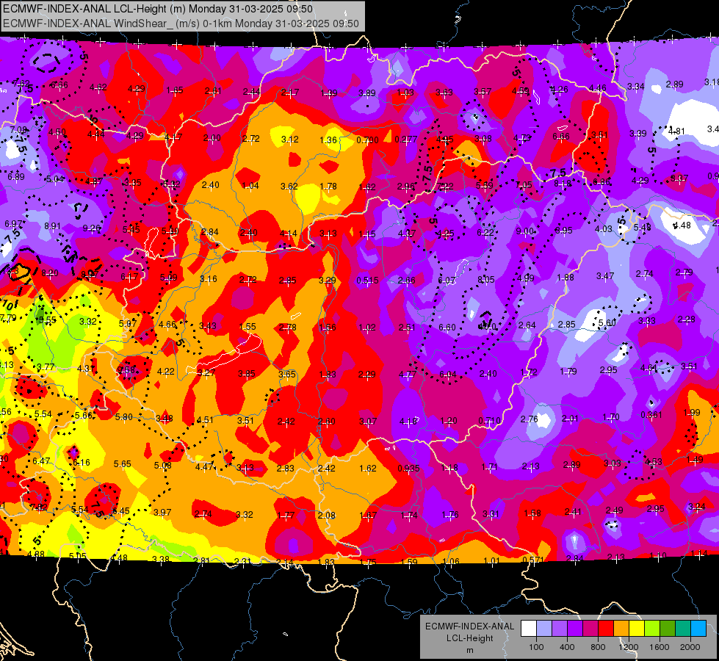The height and width of the screenshot is (661, 719).
Task: Click the LCL-Height title line at top
Action: point(158,9)
